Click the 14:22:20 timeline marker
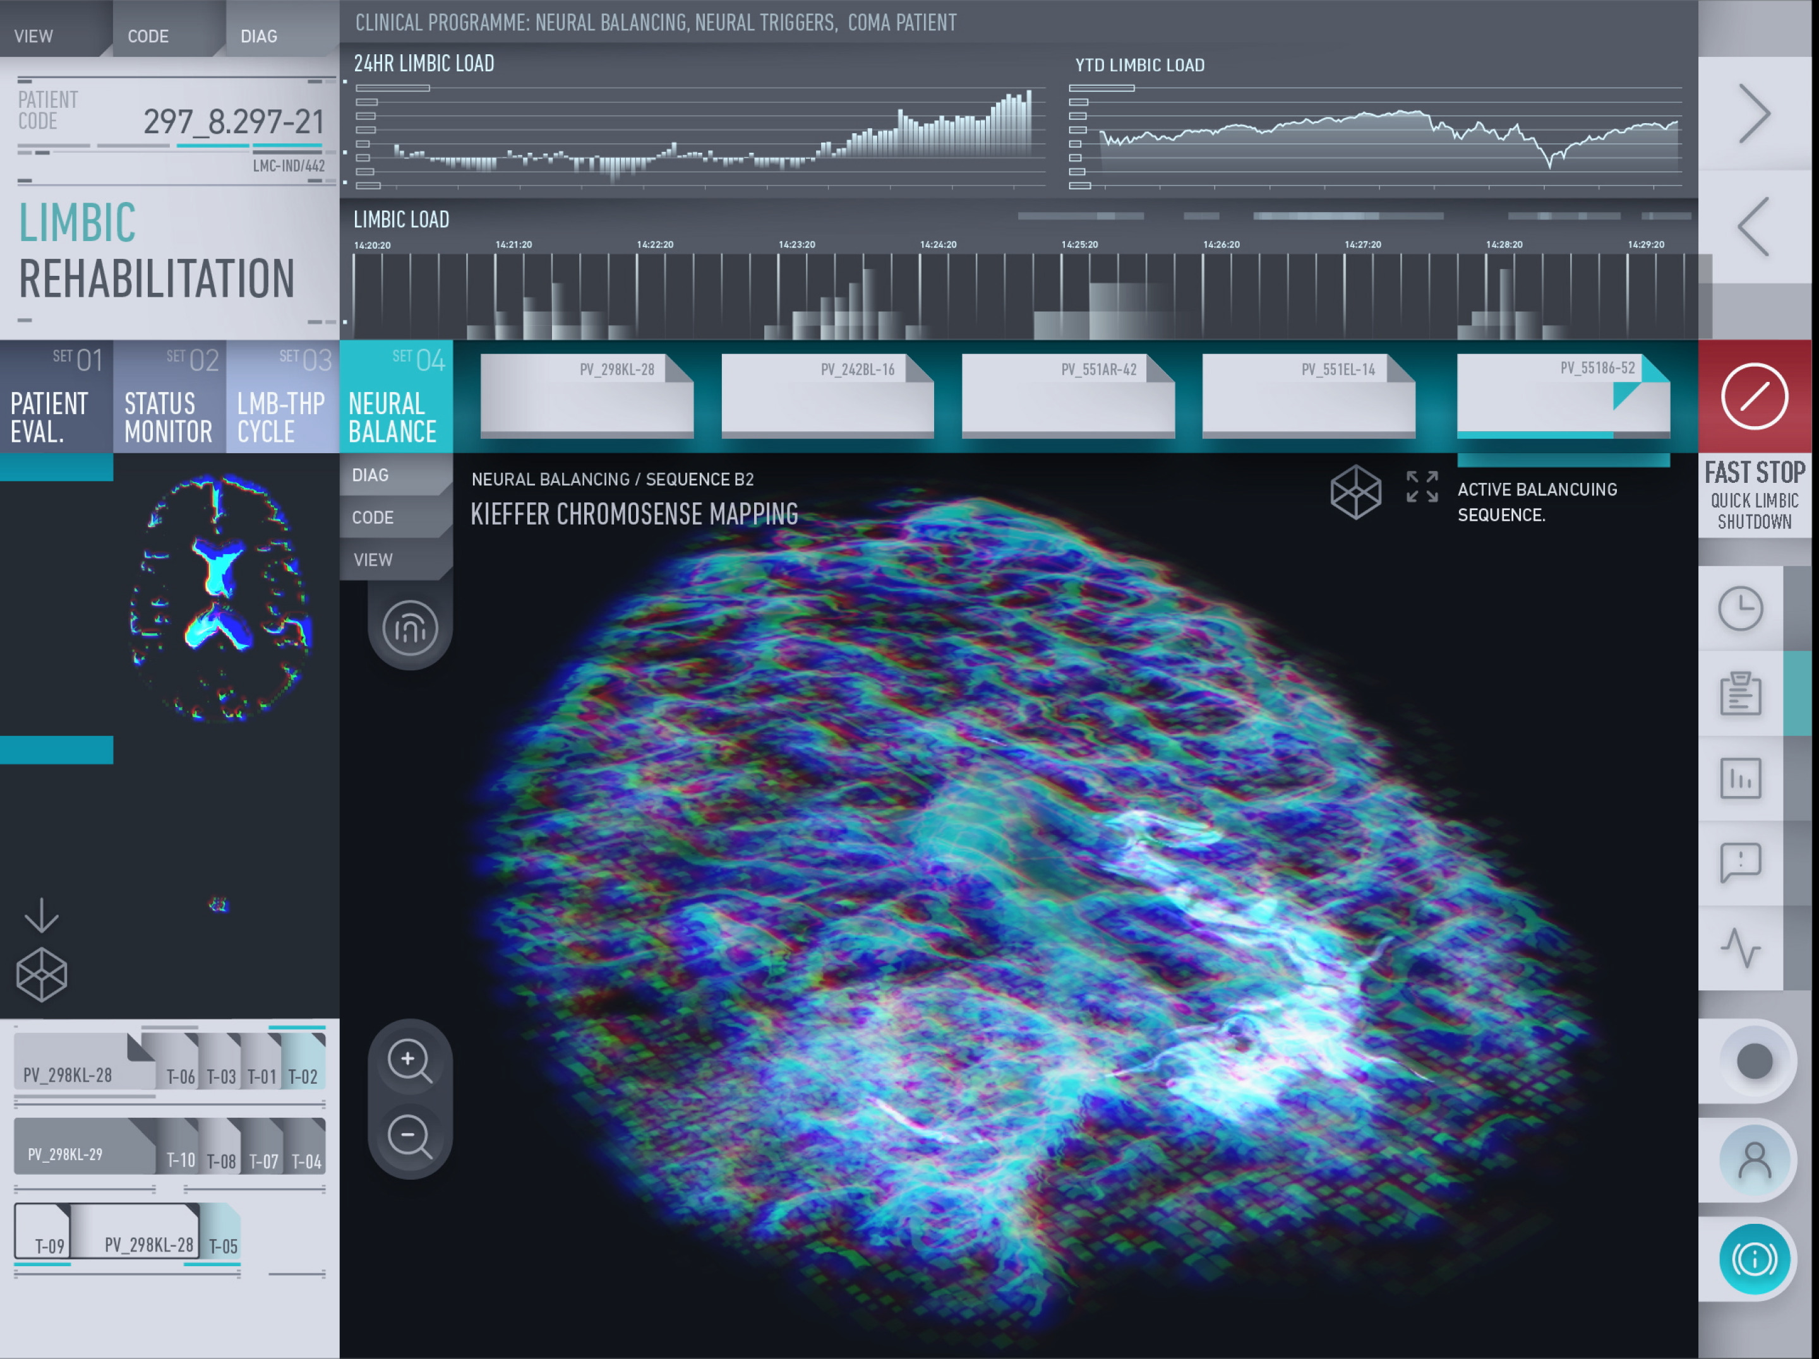The width and height of the screenshot is (1819, 1359). tap(654, 245)
